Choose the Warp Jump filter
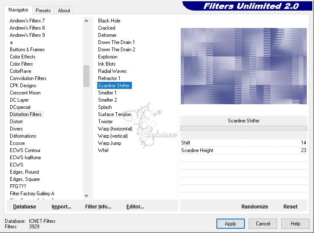Viewport: 314px width, 233px height. (109, 143)
